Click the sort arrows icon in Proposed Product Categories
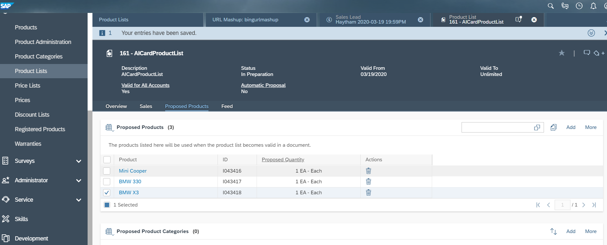607x245 pixels. point(554,231)
